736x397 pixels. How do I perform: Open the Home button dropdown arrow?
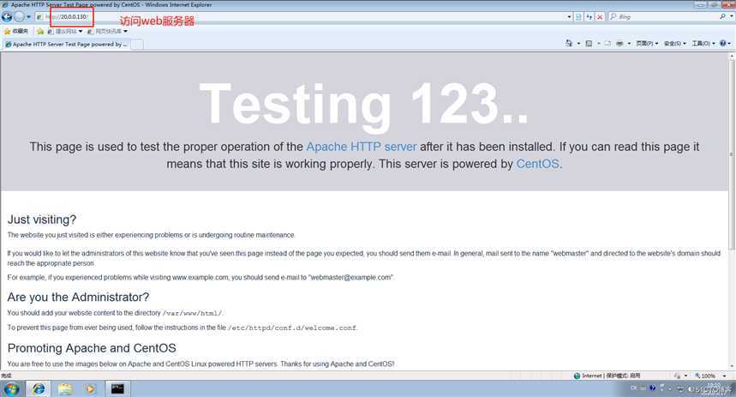(x=578, y=44)
